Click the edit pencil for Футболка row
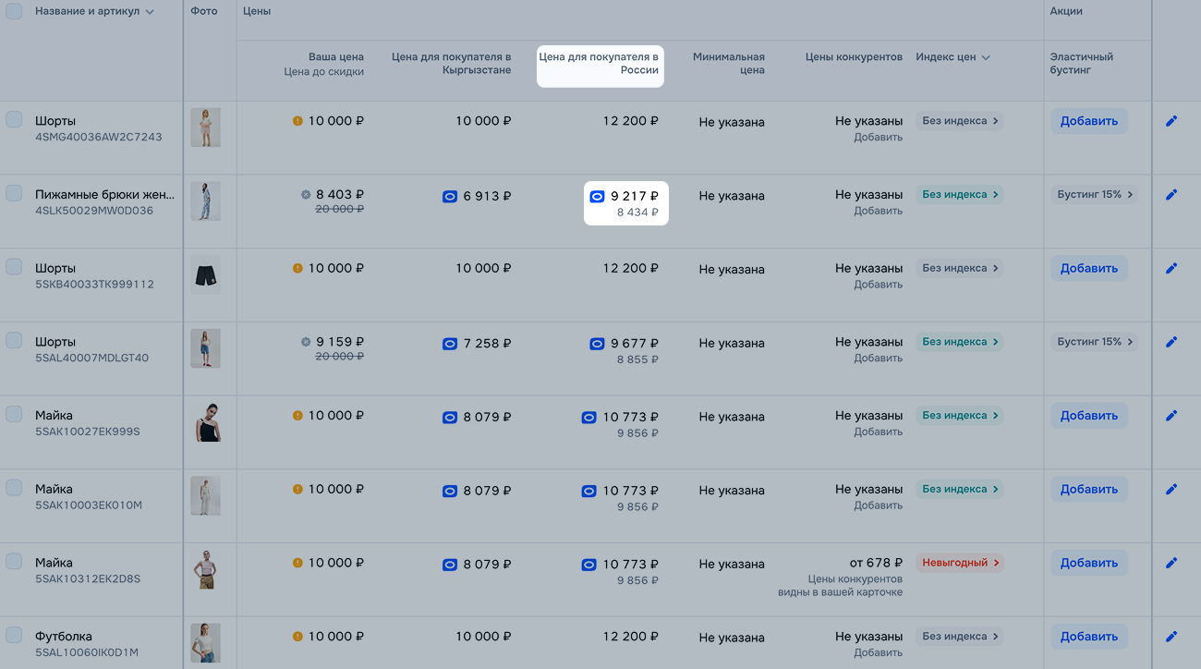The image size is (1201, 669). point(1171,637)
